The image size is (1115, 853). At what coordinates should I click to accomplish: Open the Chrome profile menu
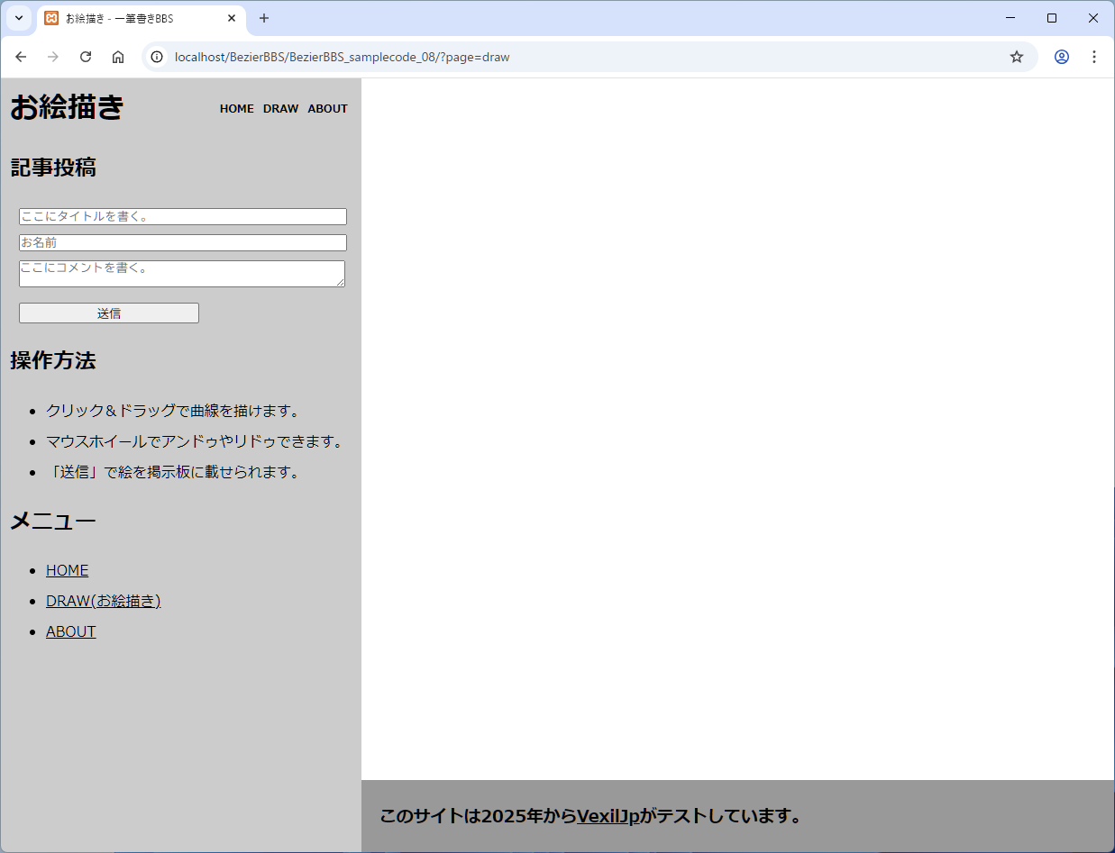pyautogui.click(x=1062, y=57)
